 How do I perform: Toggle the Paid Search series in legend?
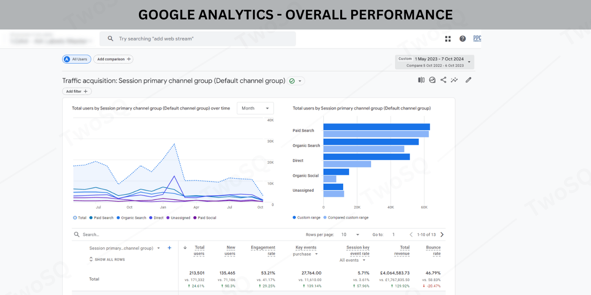(101, 218)
